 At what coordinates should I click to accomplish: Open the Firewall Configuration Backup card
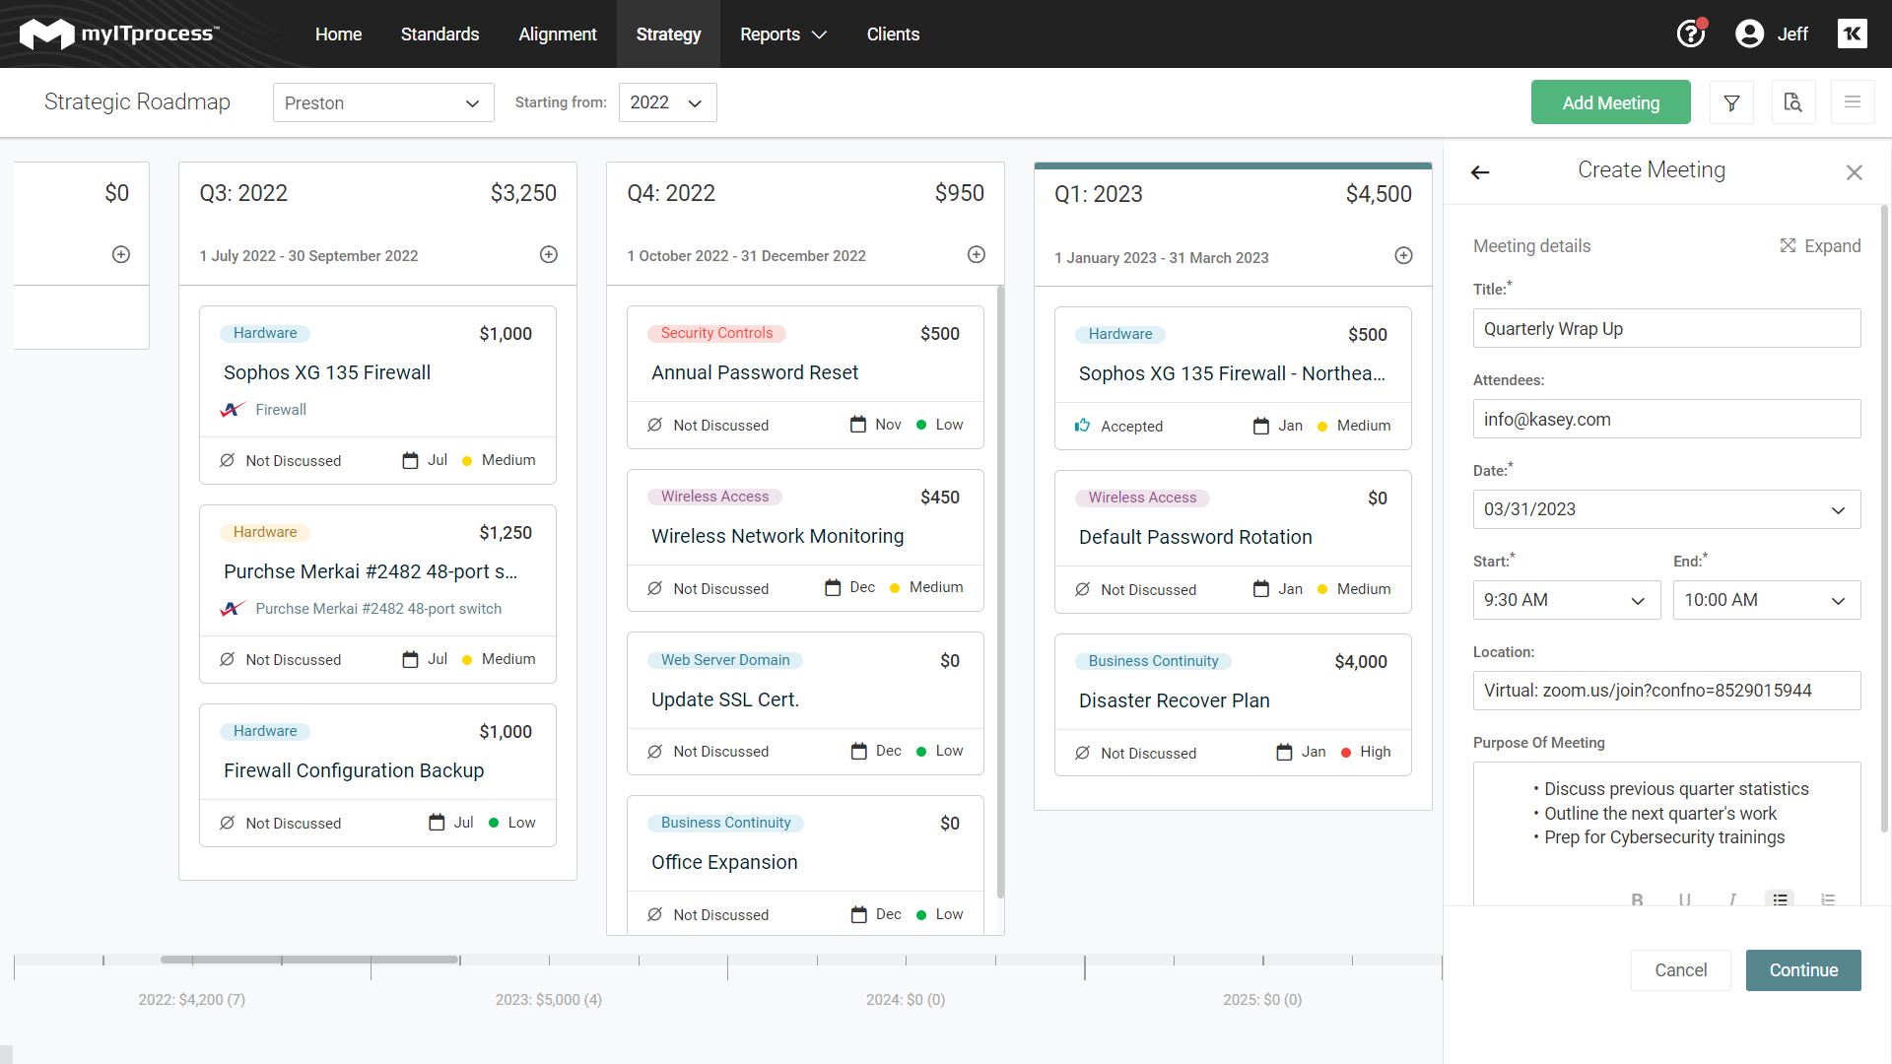[x=377, y=774]
